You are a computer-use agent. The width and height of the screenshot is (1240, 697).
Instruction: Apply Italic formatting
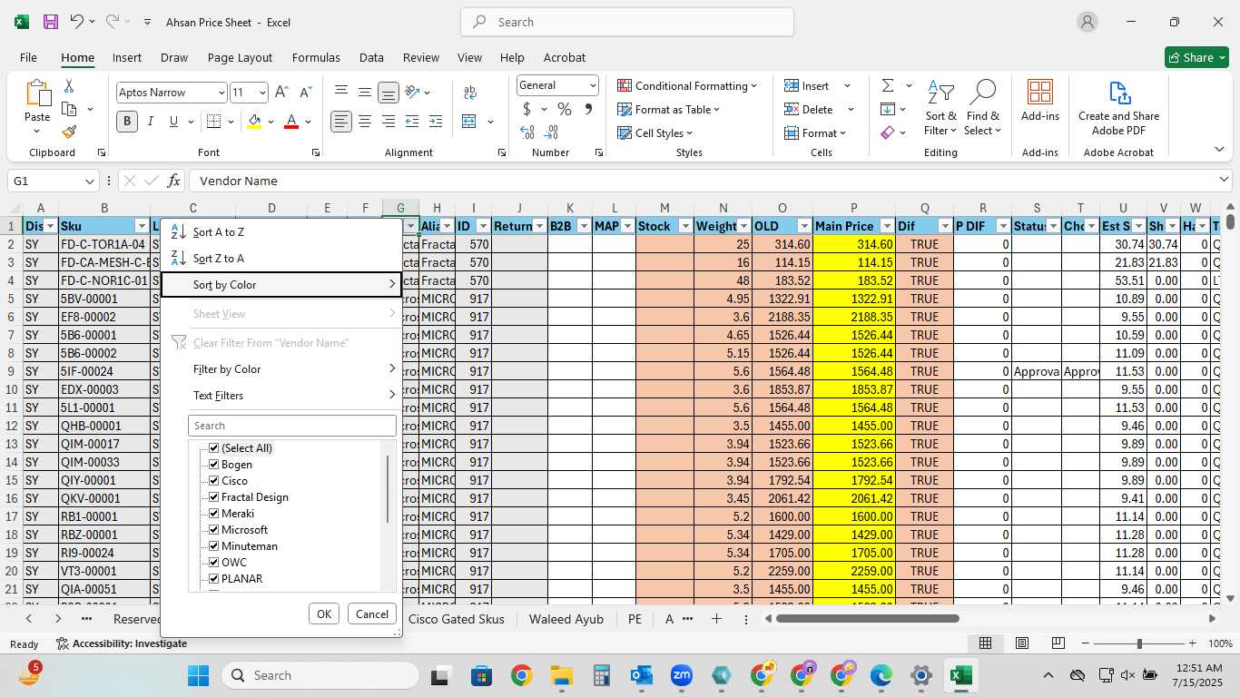(x=150, y=122)
